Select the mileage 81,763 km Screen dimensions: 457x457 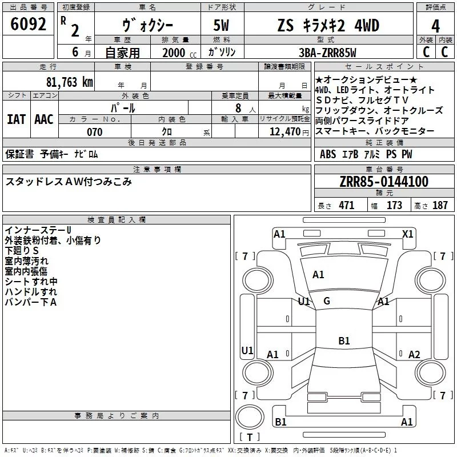70,82
